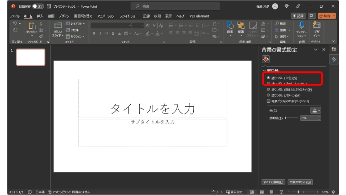The width and height of the screenshot is (346, 195).
Task: Switch to the Design ribbon tab
Action: click(63, 16)
